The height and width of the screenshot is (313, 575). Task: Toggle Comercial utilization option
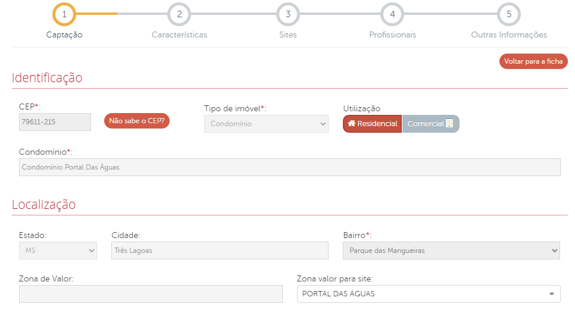(430, 124)
